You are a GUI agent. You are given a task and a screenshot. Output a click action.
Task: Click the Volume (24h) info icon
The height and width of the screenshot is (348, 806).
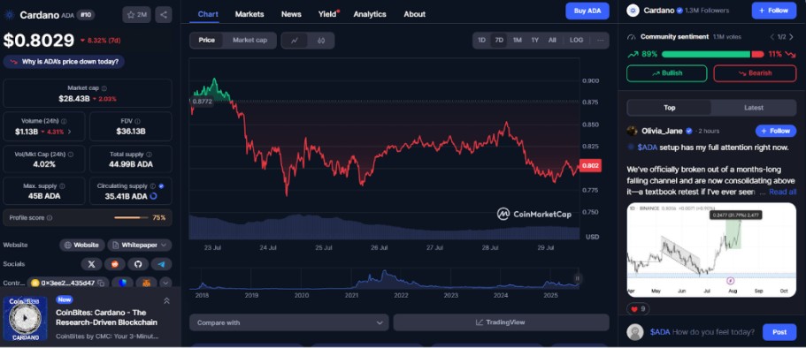[x=64, y=121]
